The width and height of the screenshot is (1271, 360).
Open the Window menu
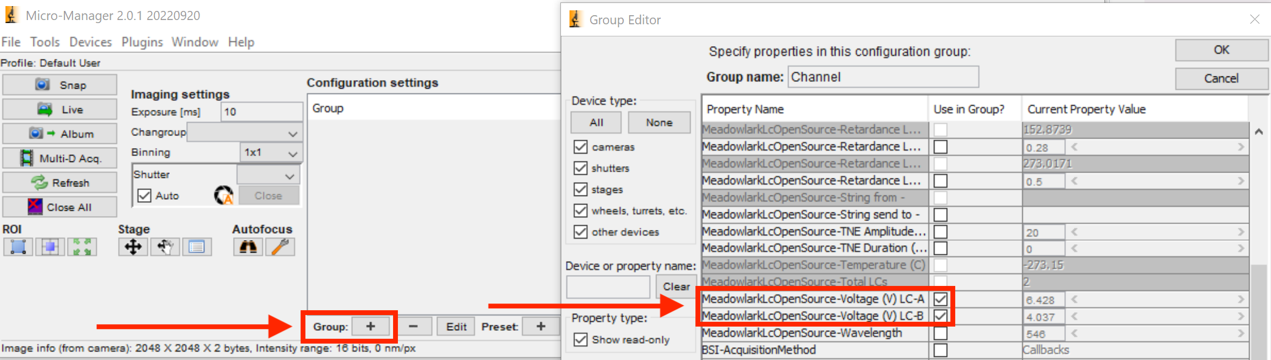tap(195, 42)
